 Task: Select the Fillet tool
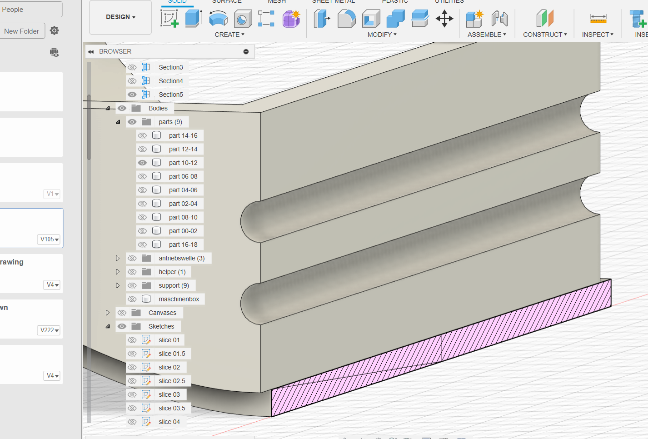point(346,19)
